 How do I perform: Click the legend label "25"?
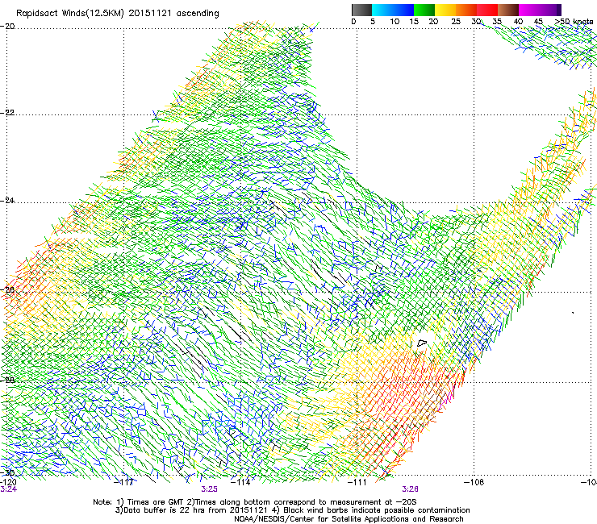[x=456, y=22]
